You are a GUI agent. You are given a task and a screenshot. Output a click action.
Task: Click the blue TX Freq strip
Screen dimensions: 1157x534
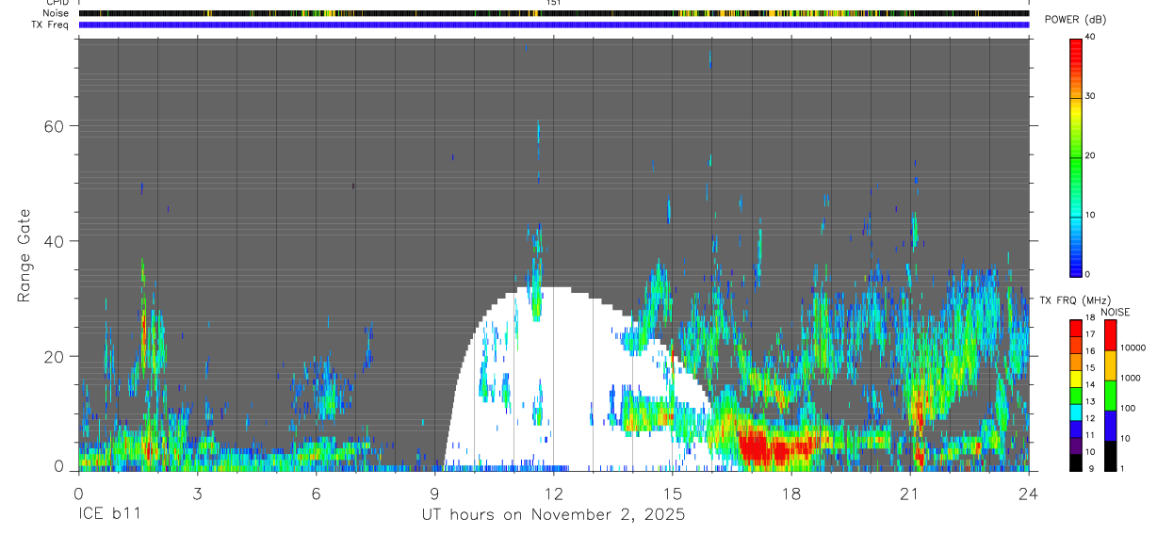coord(553,24)
